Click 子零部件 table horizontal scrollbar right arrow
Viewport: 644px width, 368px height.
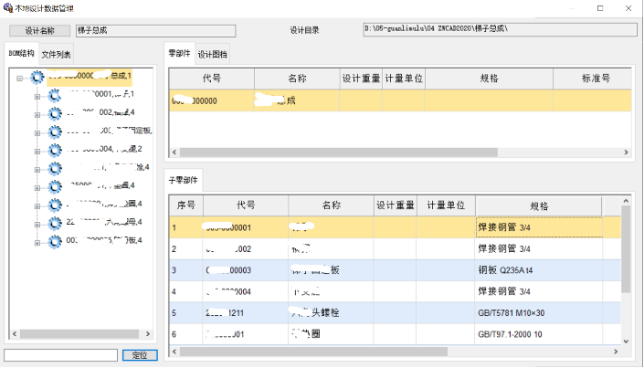(x=616, y=352)
